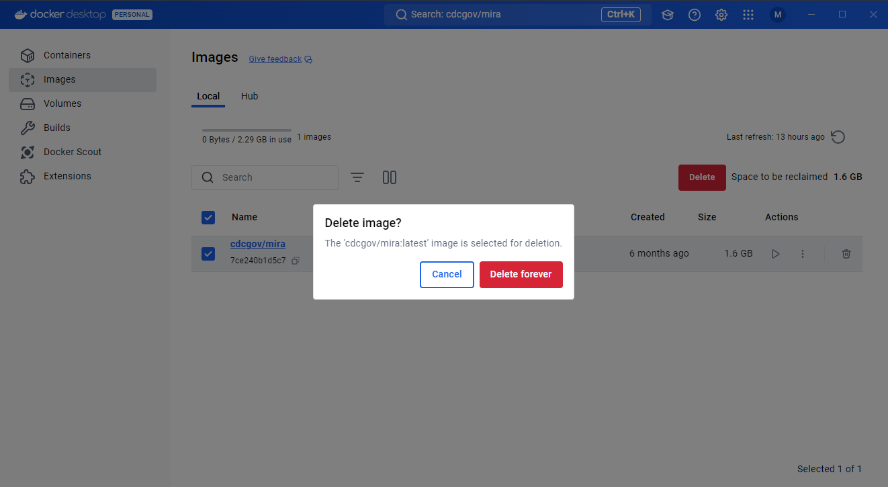The height and width of the screenshot is (487, 888).
Task: Click the refresh images icon
Action: click(x=838, y=137)
